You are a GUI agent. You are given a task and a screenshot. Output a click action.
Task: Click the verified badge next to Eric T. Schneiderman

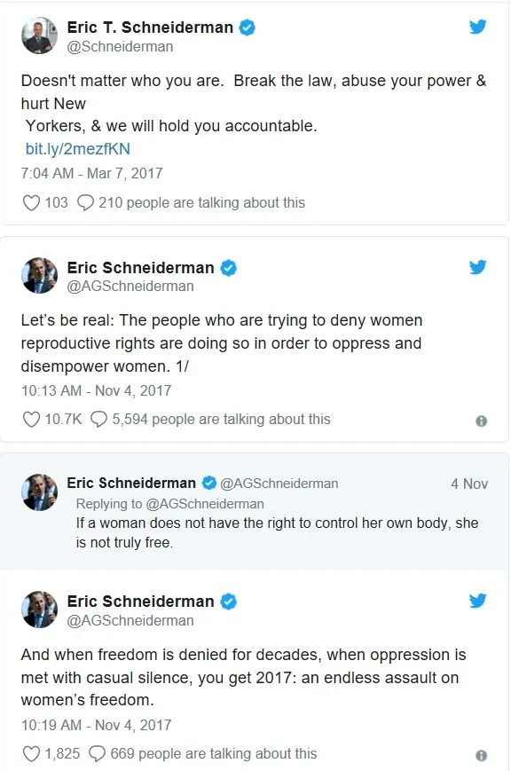point(246,27)
